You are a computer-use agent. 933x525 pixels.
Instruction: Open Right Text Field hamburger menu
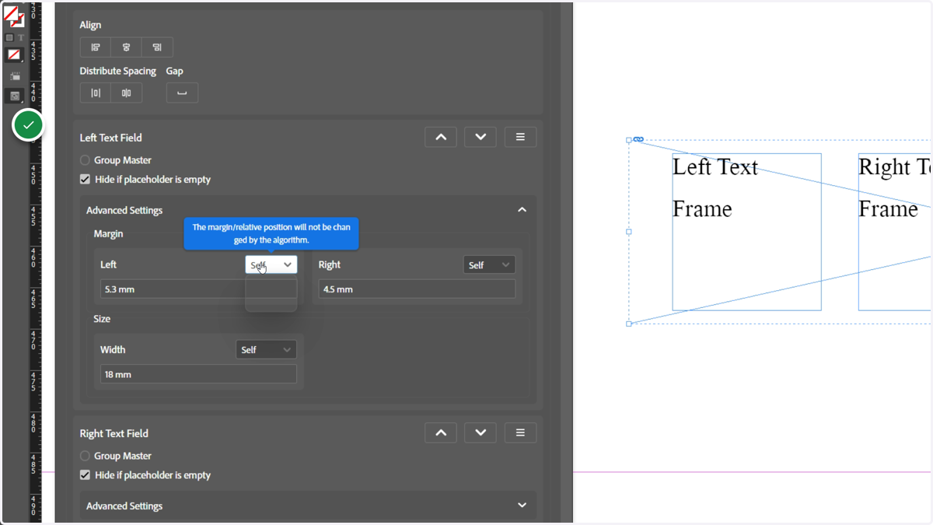(520, 432)
